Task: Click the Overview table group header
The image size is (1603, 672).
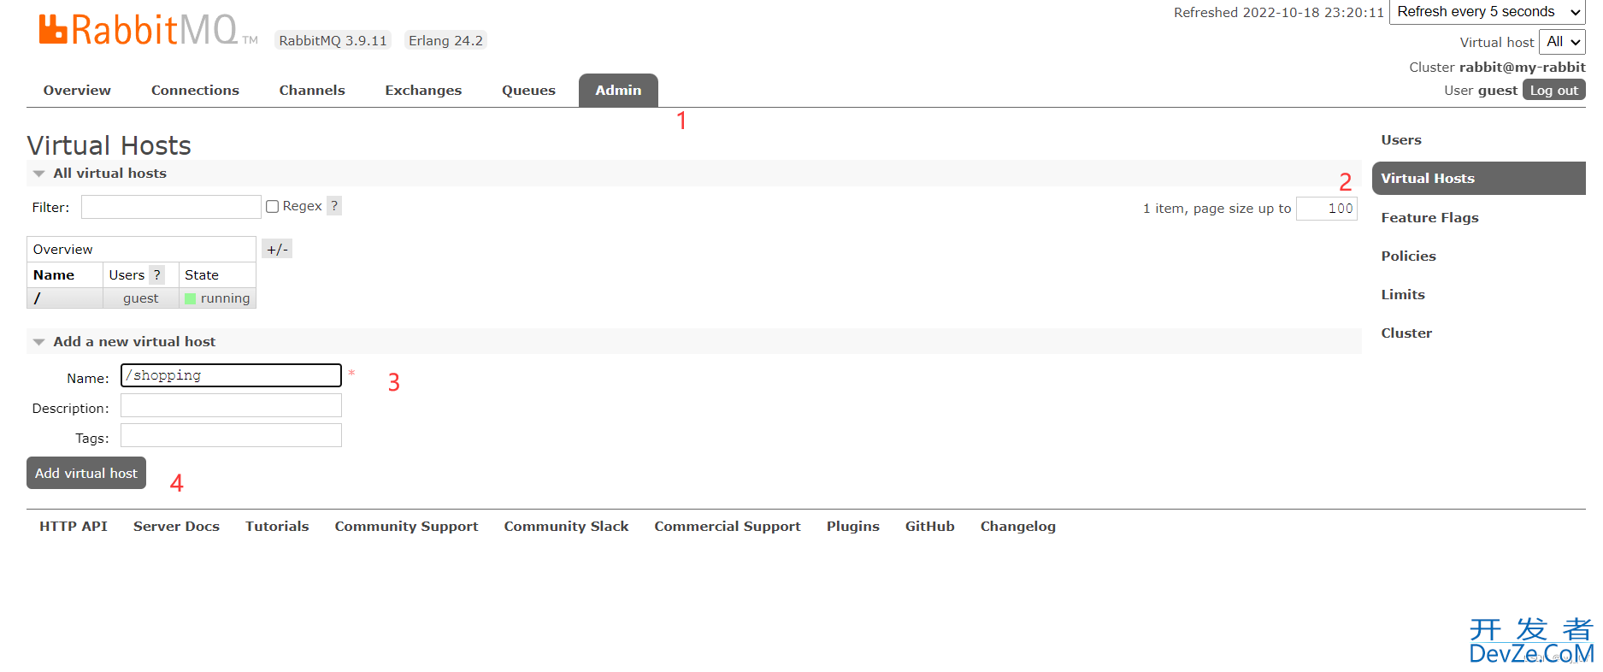Action: 141,249
